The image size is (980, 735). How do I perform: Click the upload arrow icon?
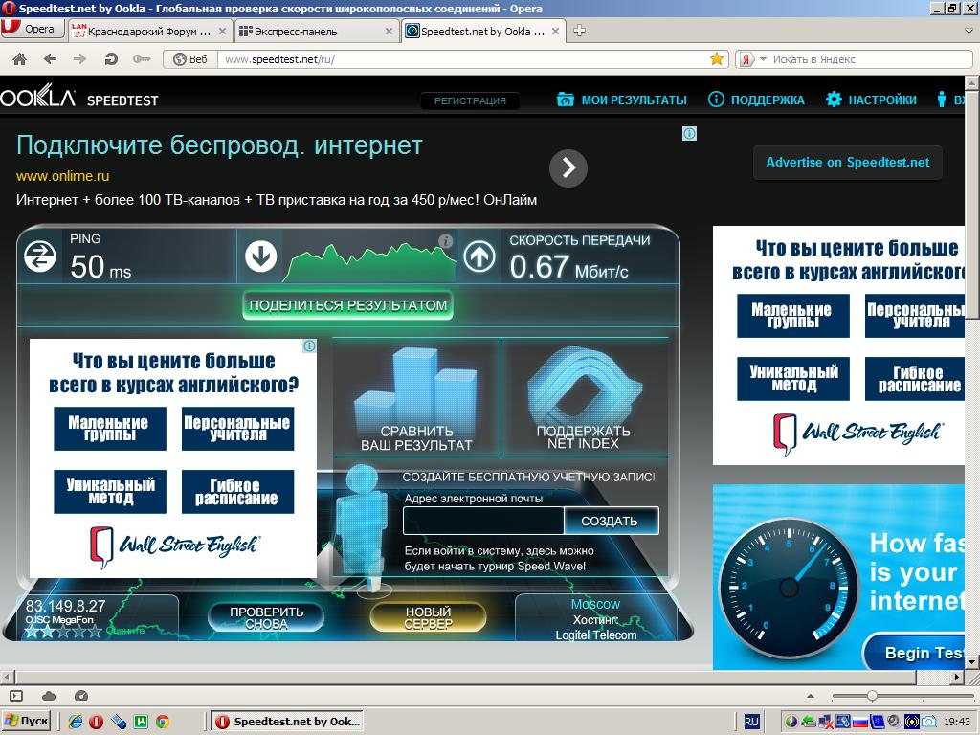click(x=479, y=256)
